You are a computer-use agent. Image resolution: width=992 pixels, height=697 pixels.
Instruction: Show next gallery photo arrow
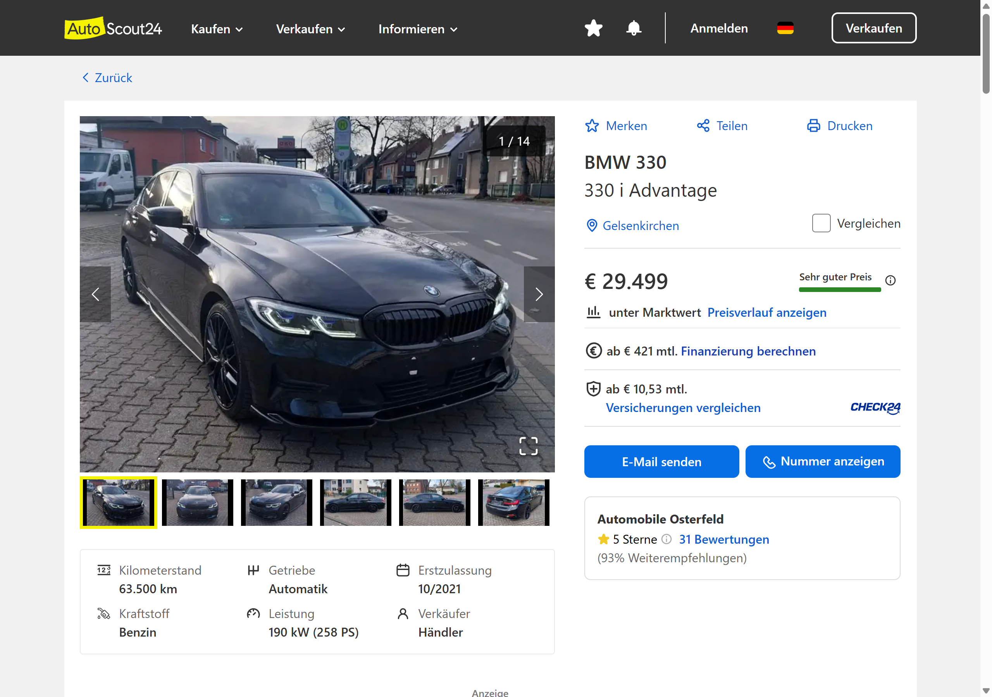click(x=539, y=294)
